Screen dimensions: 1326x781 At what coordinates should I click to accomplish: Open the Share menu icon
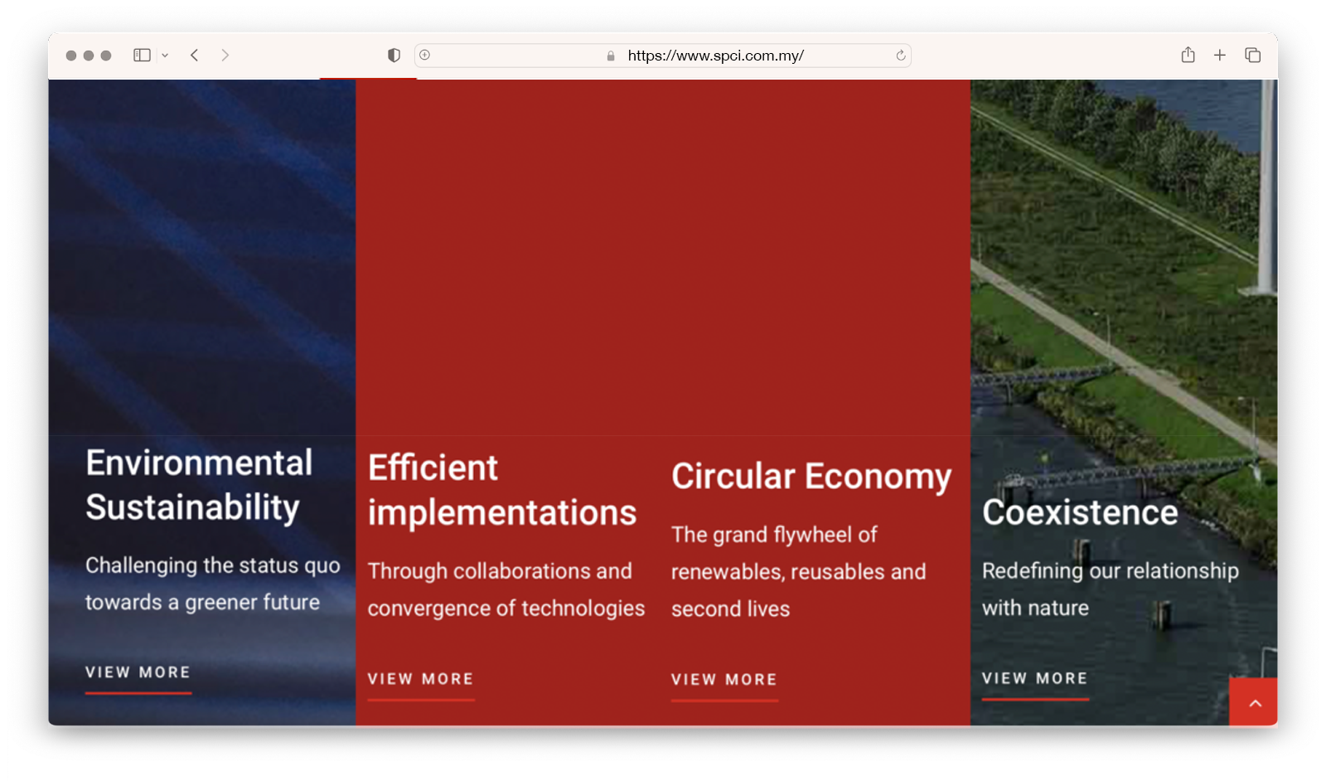1188,55
